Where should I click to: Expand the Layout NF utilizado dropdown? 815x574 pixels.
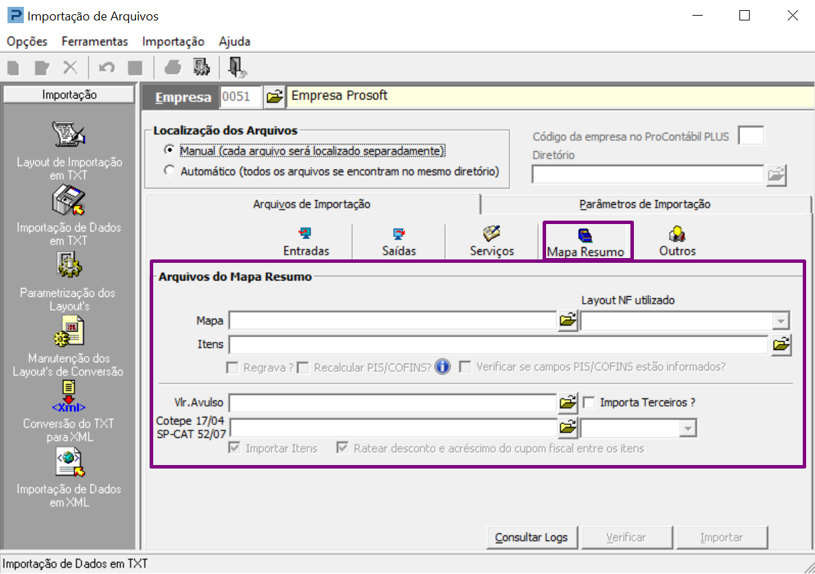point(781,321)
